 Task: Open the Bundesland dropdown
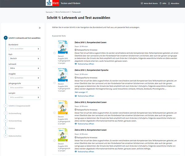click(x=25, y=49)
